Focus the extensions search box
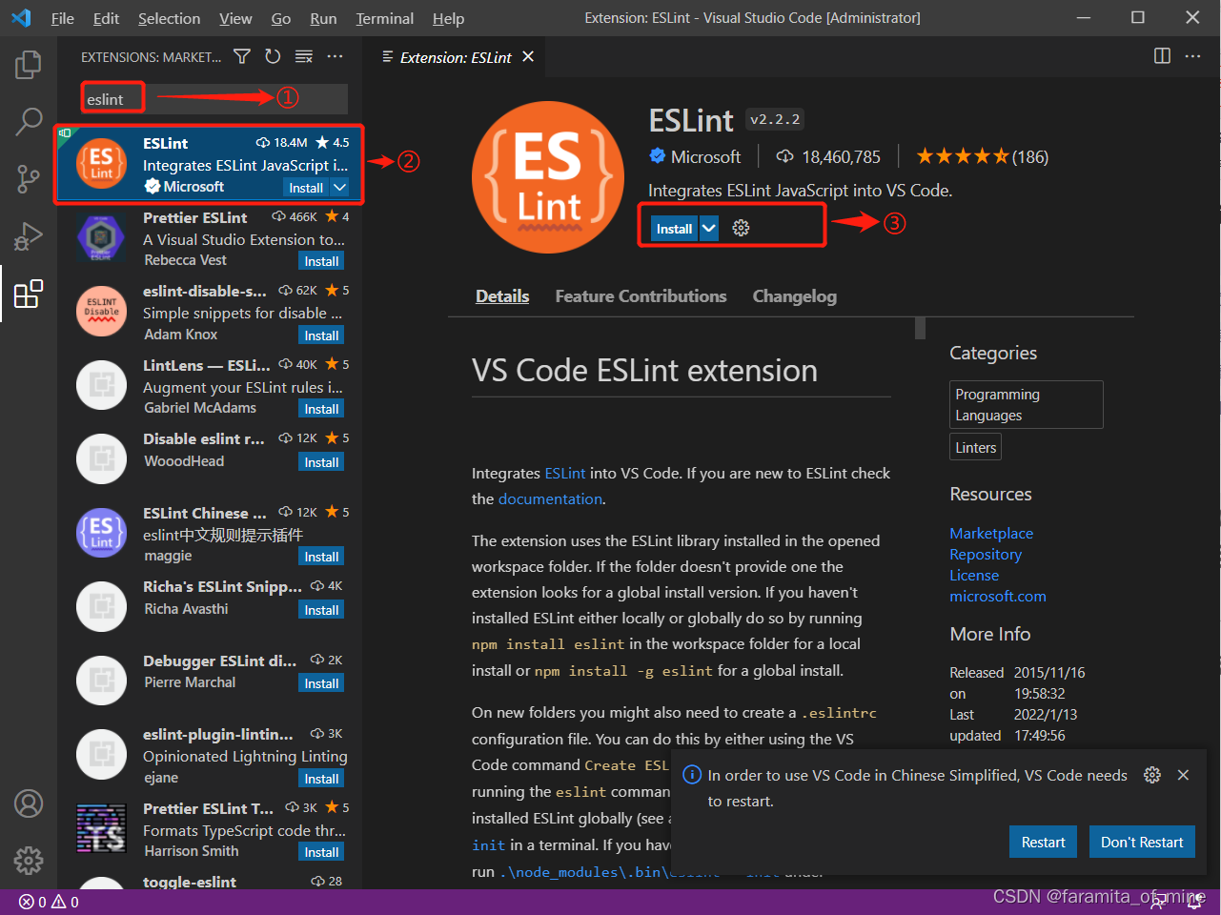 [214, 99]
